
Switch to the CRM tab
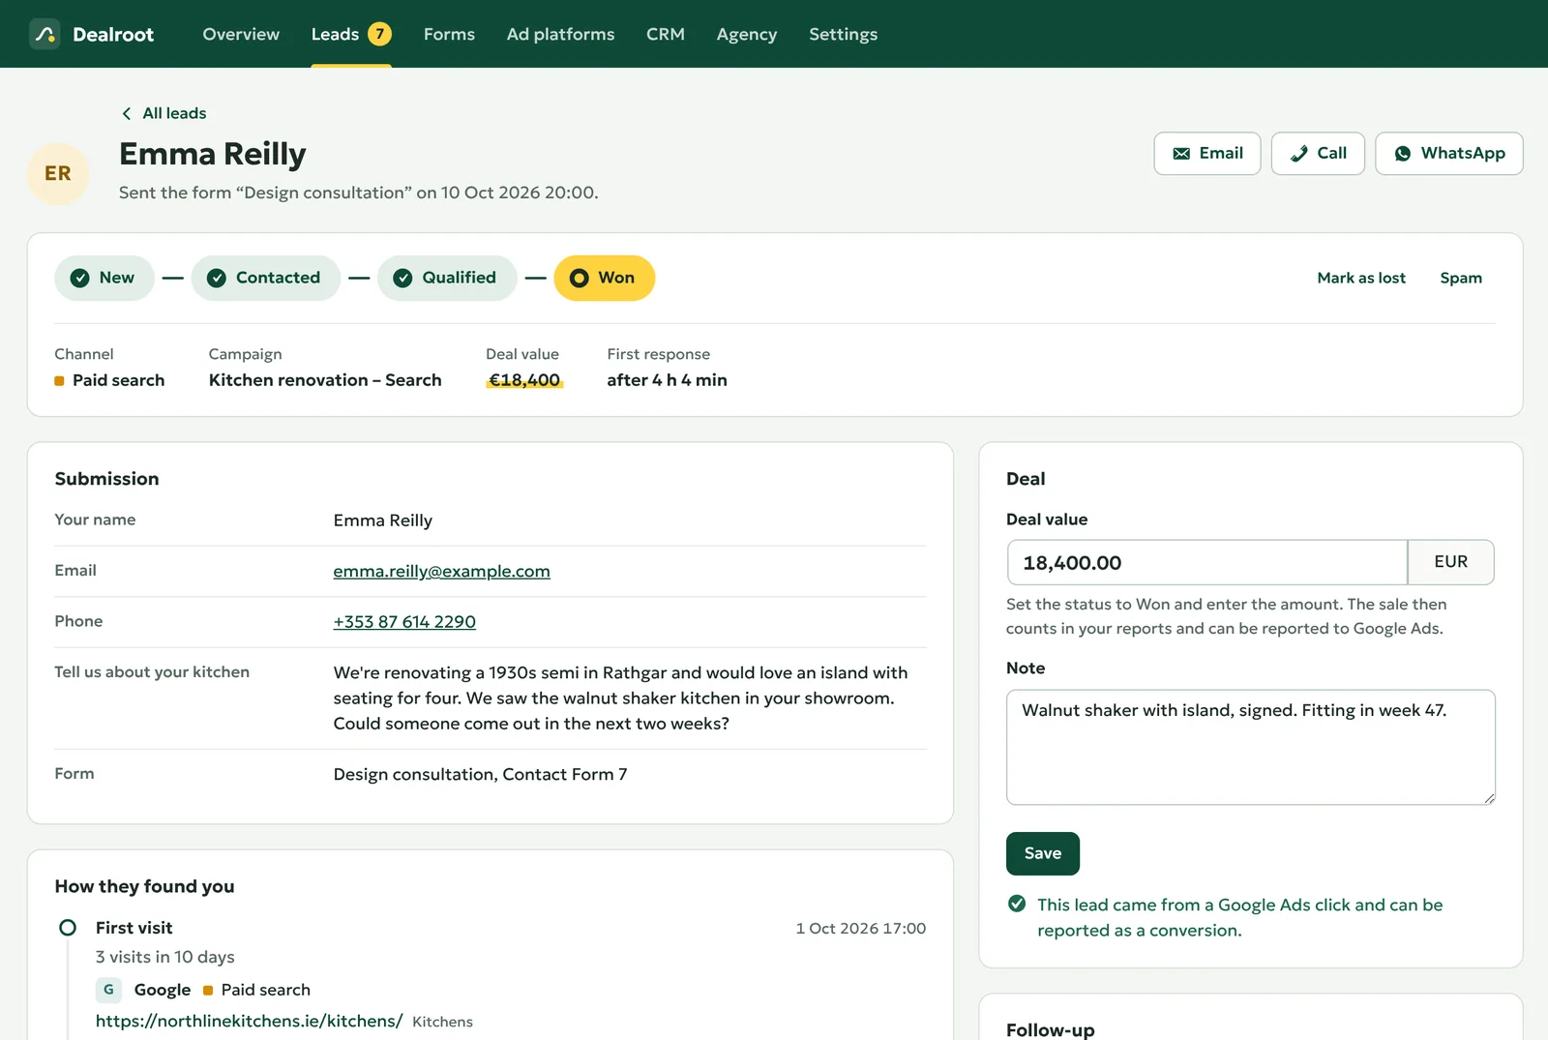(666, 34)
